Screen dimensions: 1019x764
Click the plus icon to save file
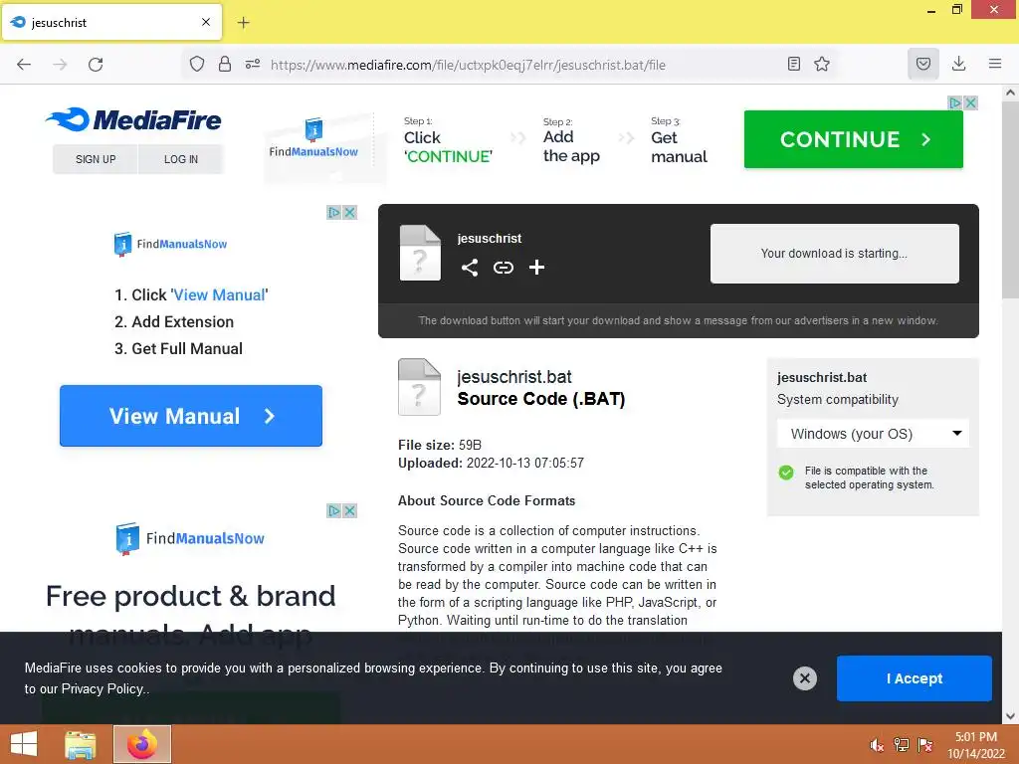(x=536, y=267)
